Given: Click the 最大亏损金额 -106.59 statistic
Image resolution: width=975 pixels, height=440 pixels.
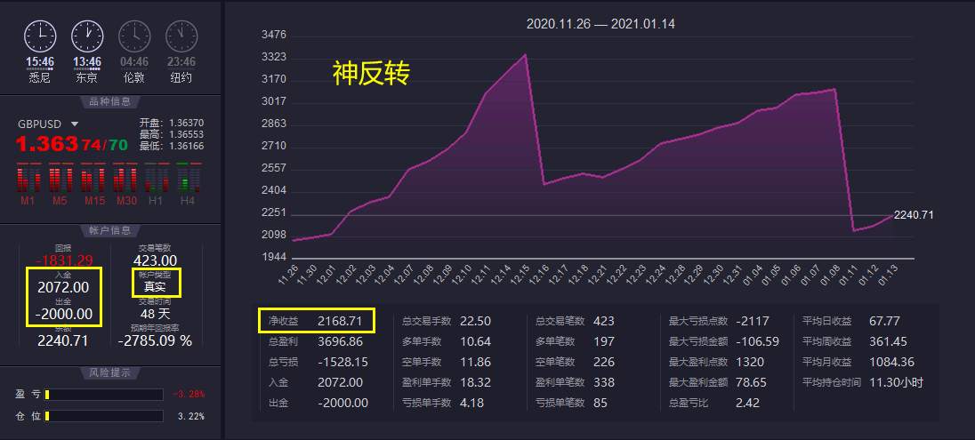Looking at the screenshot, I should pyautogui.click(x=724, y=342).
